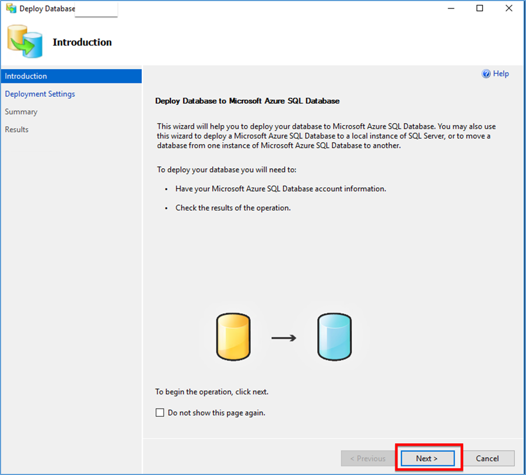
Task: Click the Next > button
Action: pyautogui.click(x=428, y=458)
